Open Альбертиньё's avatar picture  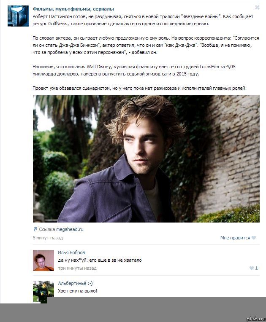(x=43, y=291)
